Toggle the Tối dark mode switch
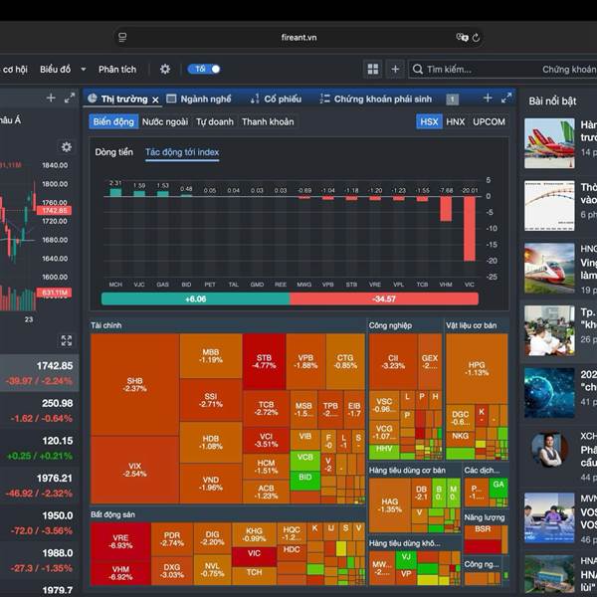597x597 pixels. [x=204, y=69]
